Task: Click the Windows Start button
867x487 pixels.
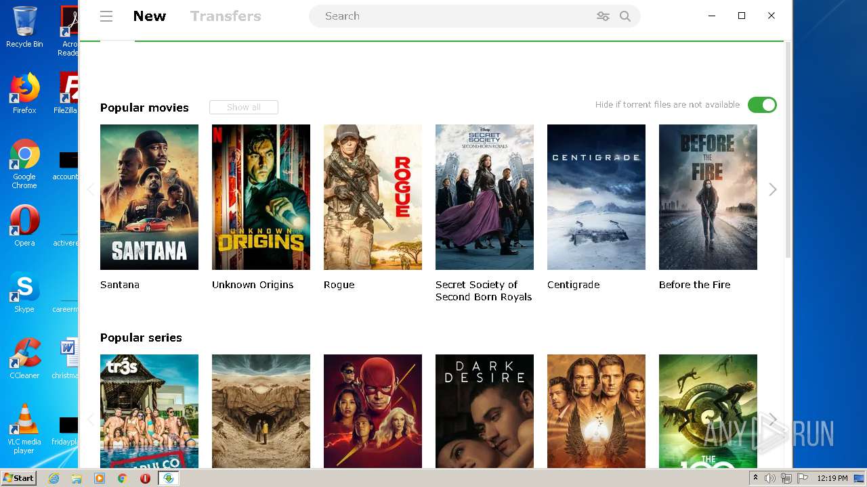Action: [19, 478]
